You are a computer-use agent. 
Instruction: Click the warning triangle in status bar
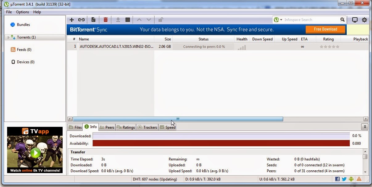359,179
